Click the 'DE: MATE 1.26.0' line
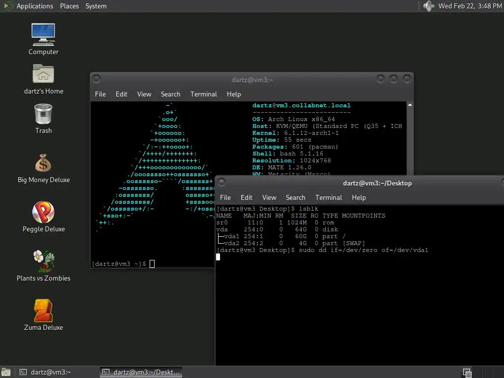Image resolution: width=504 pixels, height=378 pixels. (x=282, y=167)
